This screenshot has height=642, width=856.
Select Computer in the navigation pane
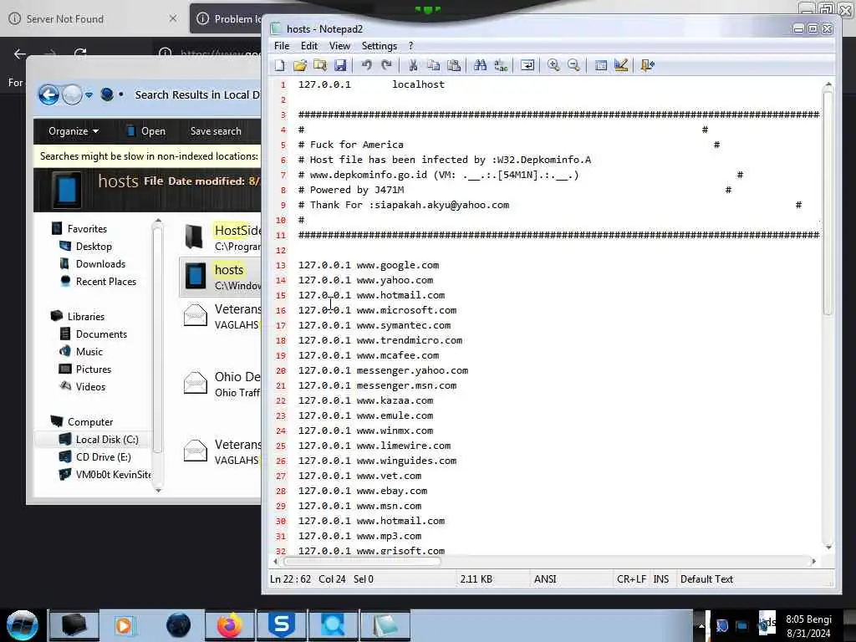point(90,422)
